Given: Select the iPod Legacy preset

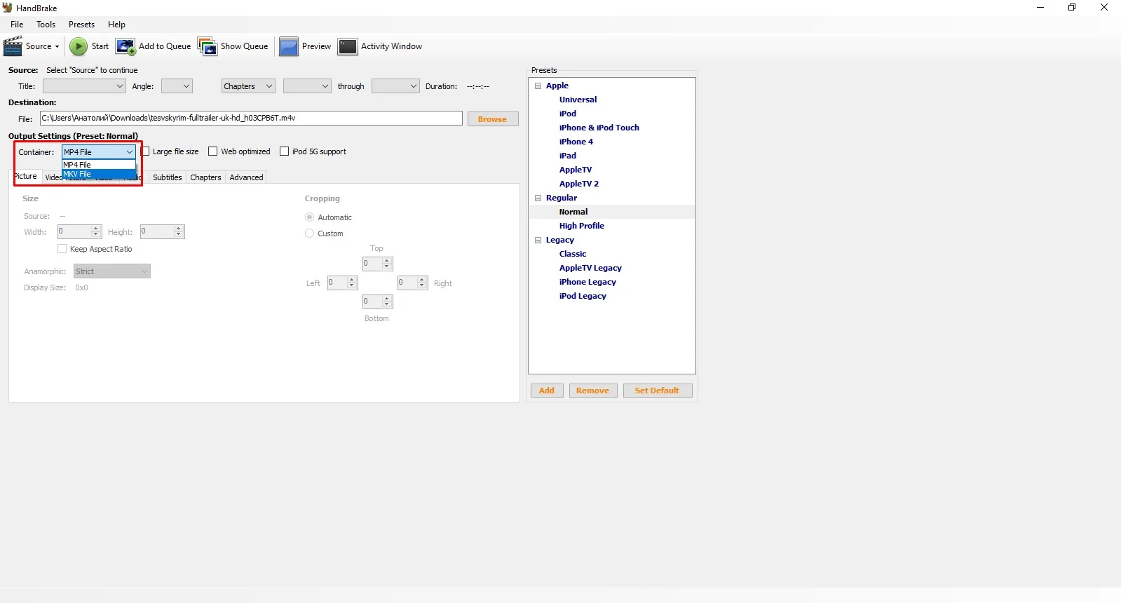Looking at the screenshot, I should pos(583,296).
